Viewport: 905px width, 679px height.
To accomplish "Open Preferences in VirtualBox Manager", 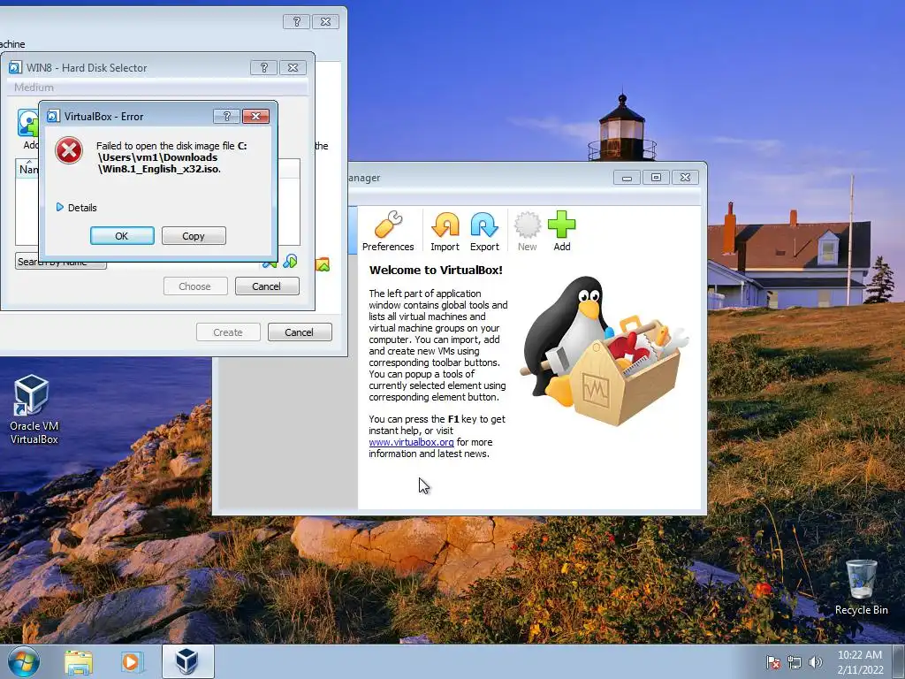I will pyautogui.click(x=388, y=231).
